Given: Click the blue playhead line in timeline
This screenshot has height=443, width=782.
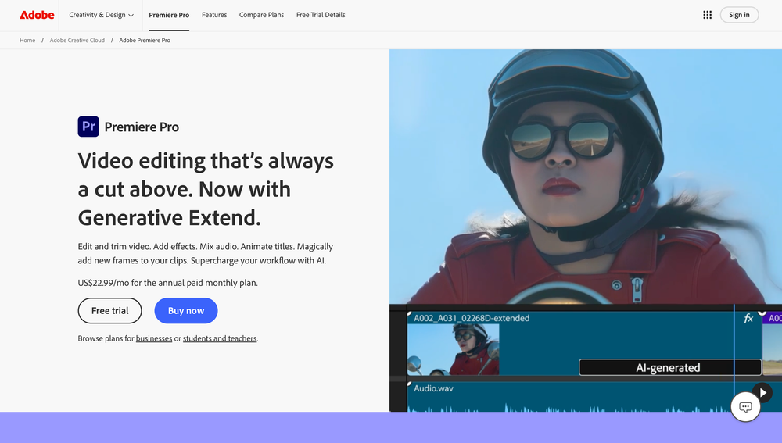Looking at the screenshot, I should pos(734,348).
